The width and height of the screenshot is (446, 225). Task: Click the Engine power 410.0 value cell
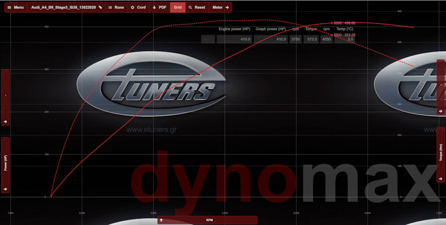click(x=234, y=39)
